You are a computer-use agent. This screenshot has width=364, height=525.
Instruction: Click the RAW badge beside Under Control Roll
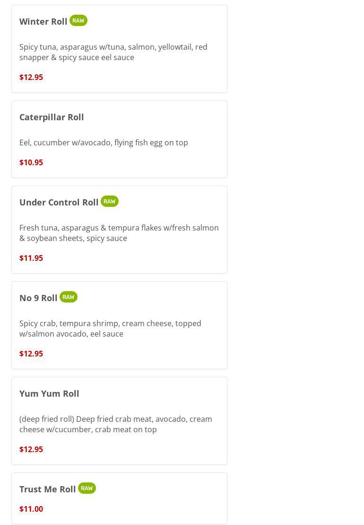(x=110, y=201)
